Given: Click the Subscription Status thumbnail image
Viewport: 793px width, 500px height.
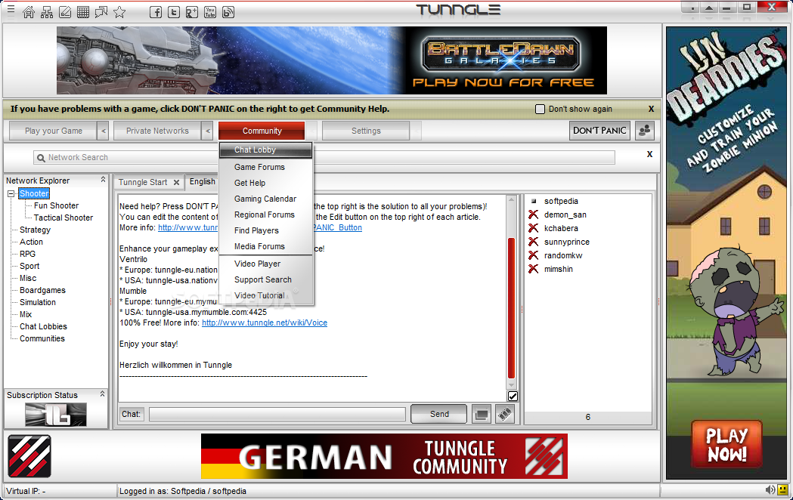Looking at the screenshot, I should 56,415.
